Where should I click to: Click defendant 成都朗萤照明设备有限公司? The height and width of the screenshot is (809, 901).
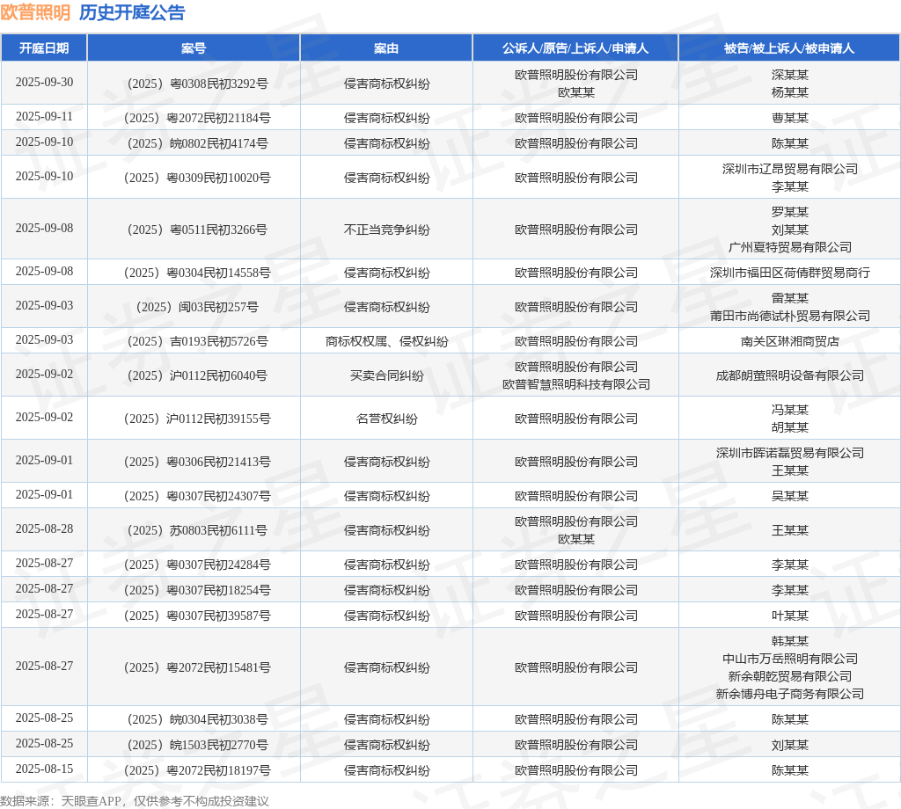(789, 375)
